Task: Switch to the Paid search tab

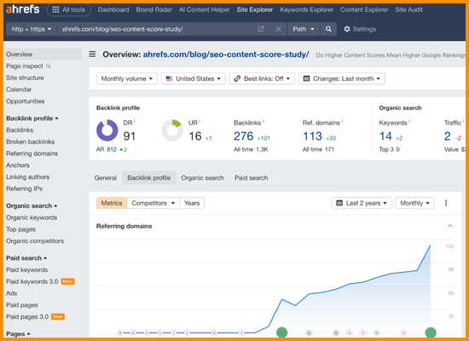Action: [252, 177]
